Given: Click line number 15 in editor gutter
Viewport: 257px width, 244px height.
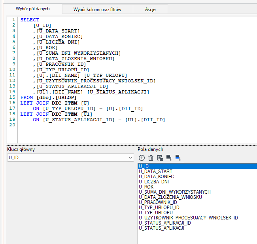Looking at the screenshot, I should (12, 97).
